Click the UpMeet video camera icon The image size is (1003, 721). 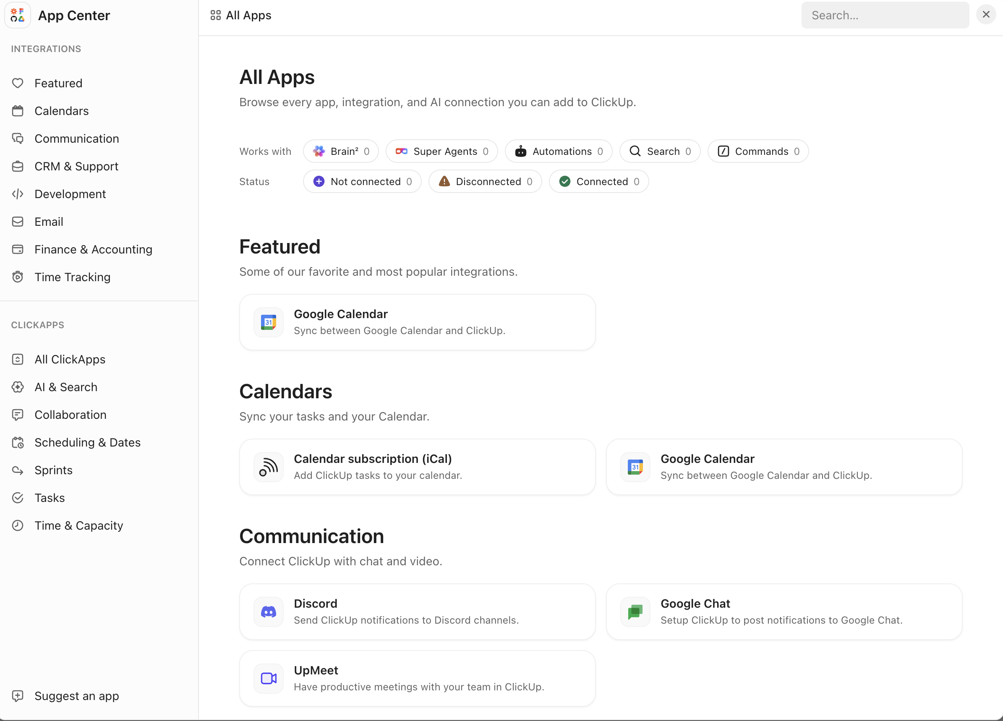pos(269,679)
